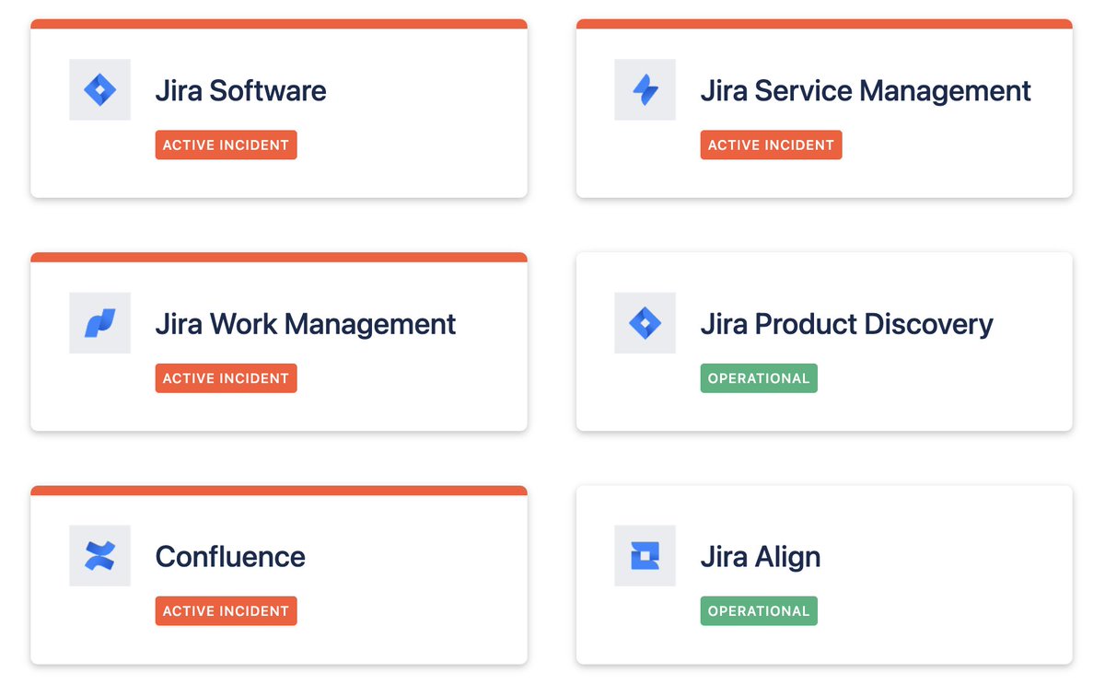This screenshot has width=1105, height=695.
Task: Click Active Incident badge under Confluence
Action: tap(226, 610)
